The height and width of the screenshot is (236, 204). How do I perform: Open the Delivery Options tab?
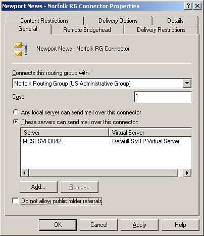(x=118, y=21)
